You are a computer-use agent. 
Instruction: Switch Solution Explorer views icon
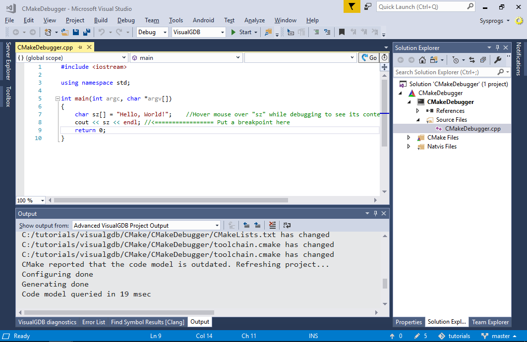434,60
